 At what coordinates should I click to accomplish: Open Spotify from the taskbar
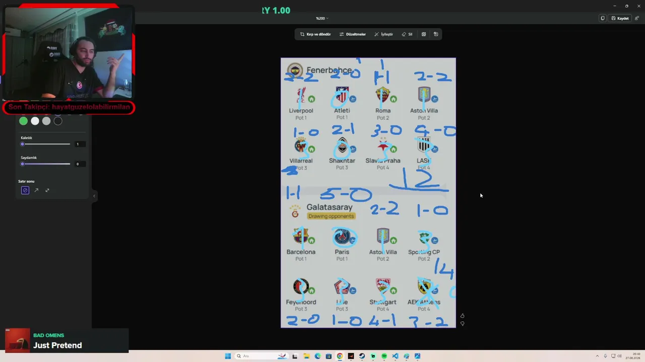(x=384, y=356)
